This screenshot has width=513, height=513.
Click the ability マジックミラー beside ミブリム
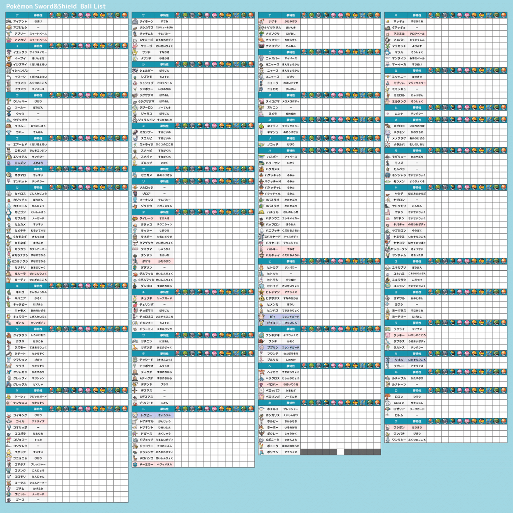pyautogui.click(x=417, y=83)
